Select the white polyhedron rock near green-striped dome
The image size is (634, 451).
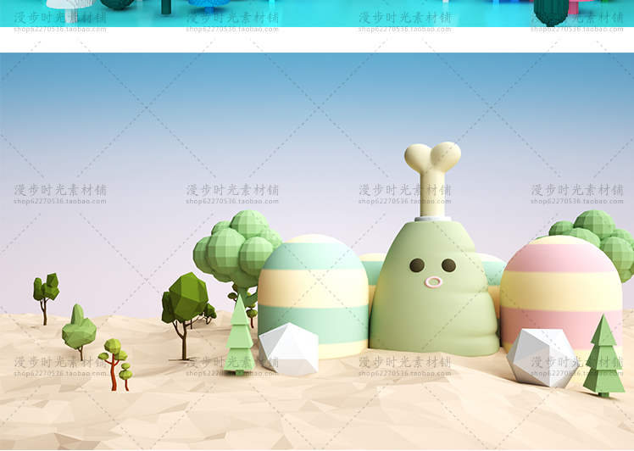click(287, 349)
